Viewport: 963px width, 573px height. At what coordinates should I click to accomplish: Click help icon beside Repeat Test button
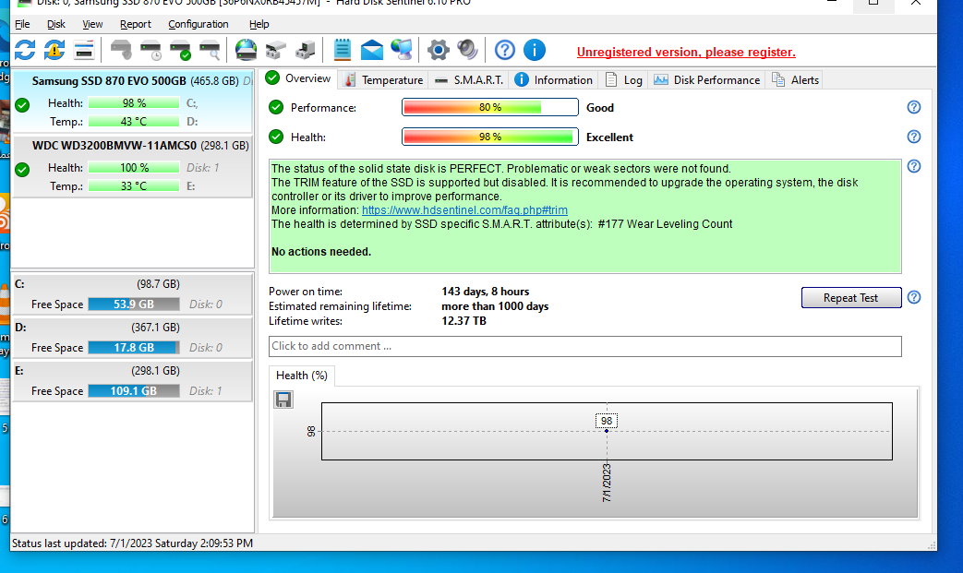pyautogui.click(x=914, y=297)
